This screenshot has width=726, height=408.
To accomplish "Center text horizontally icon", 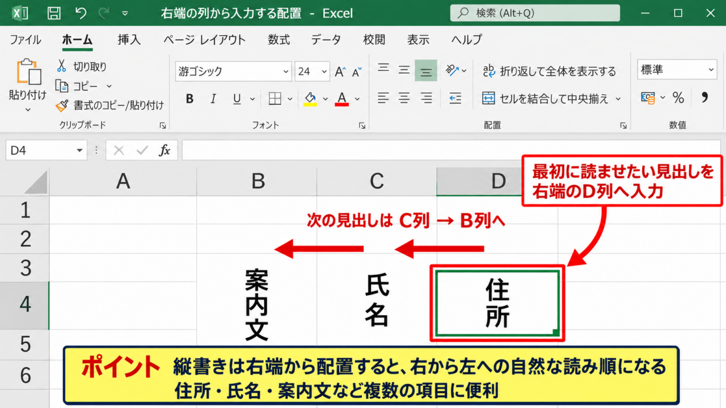I will pos(404,99).
